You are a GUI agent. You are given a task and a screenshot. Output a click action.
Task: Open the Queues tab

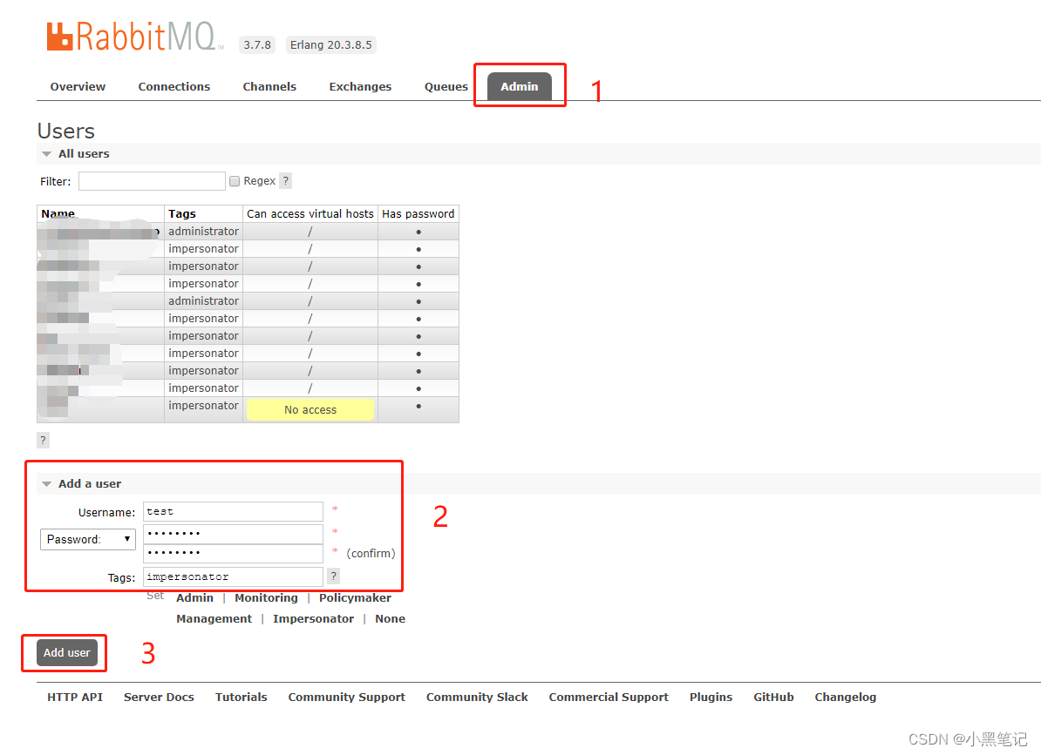(x=446, y=87)
